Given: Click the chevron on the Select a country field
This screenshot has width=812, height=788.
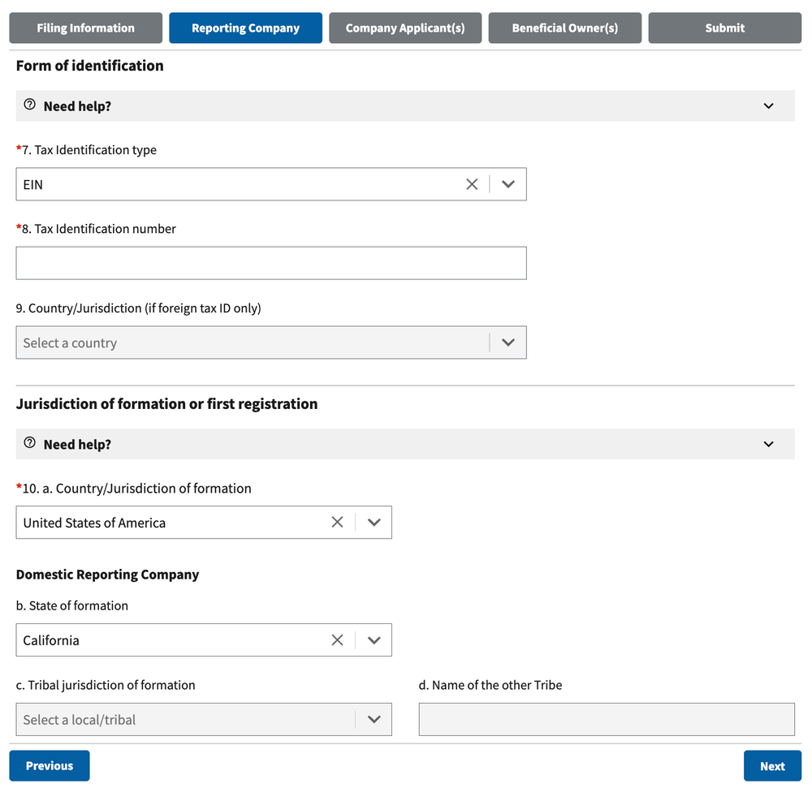Looking at the screenshot, I should coord(508,342).
